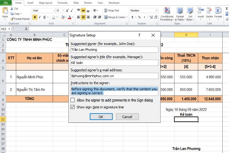Click Increase Decimal icon
The height and width of the screenshot is (153, 229).
click(151, 17)
